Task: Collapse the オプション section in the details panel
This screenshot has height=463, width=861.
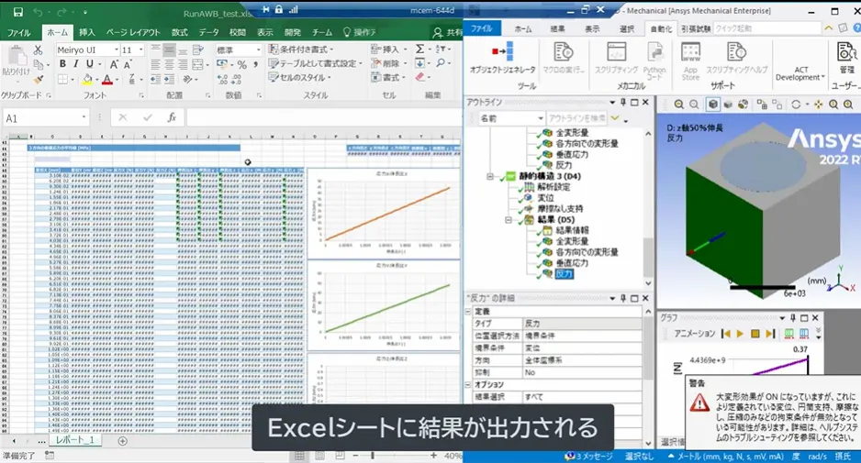Action: pos(468,384)
